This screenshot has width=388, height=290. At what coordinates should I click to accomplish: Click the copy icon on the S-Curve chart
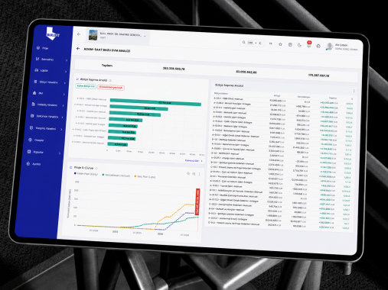point(194,174)
